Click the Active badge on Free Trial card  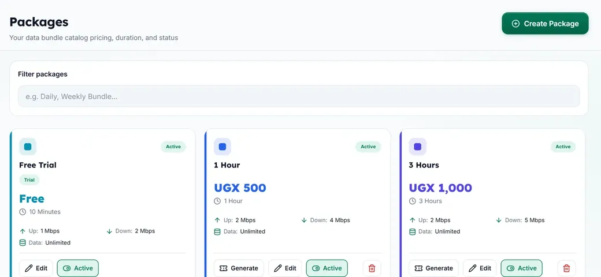tap(173, 147)
